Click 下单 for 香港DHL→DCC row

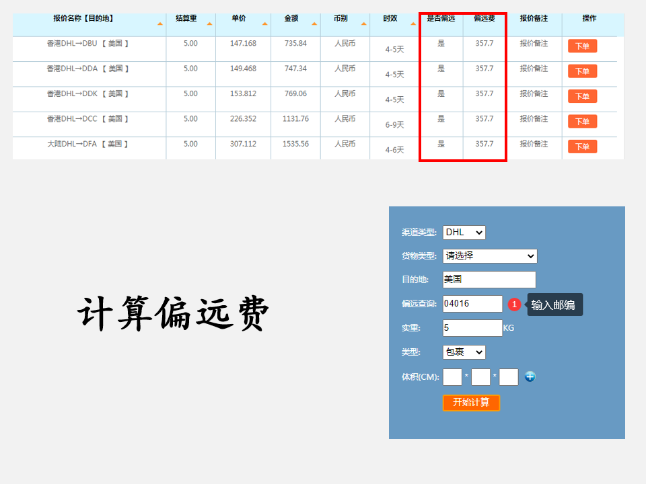click(582, 122)
